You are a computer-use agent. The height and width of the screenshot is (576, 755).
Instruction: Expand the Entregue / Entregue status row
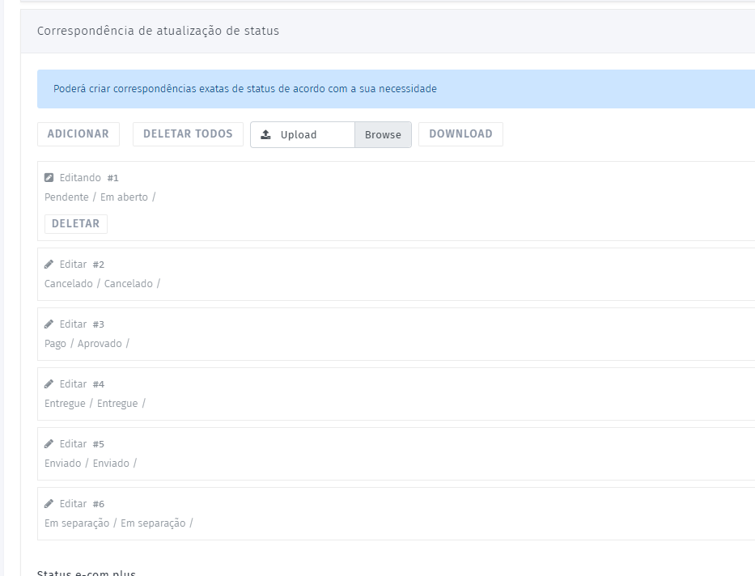(x=95, y=404)
